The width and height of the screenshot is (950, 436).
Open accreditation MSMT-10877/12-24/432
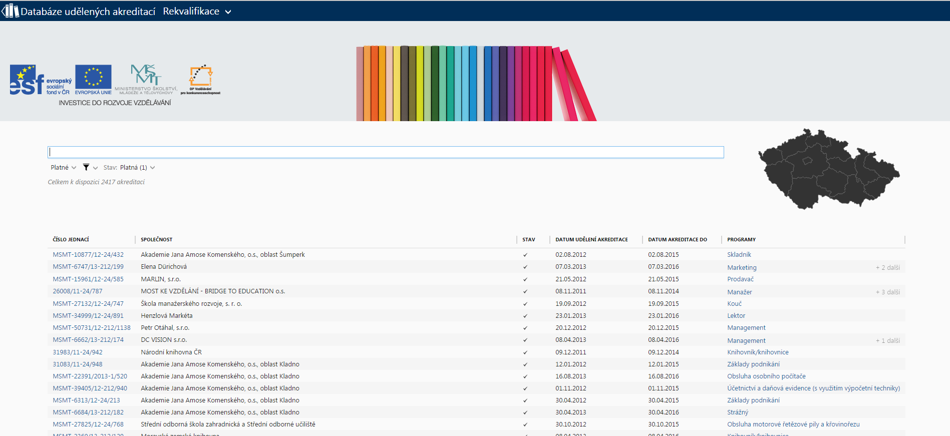88,255
